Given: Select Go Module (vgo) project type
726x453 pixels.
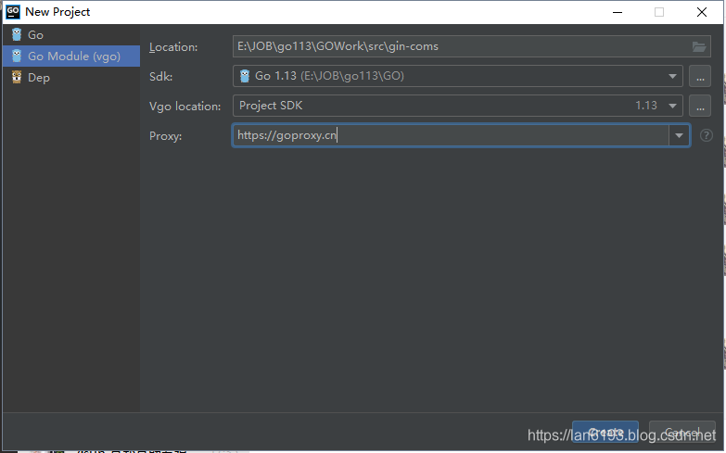Looking at the screenshot, I should pos(71,56).
